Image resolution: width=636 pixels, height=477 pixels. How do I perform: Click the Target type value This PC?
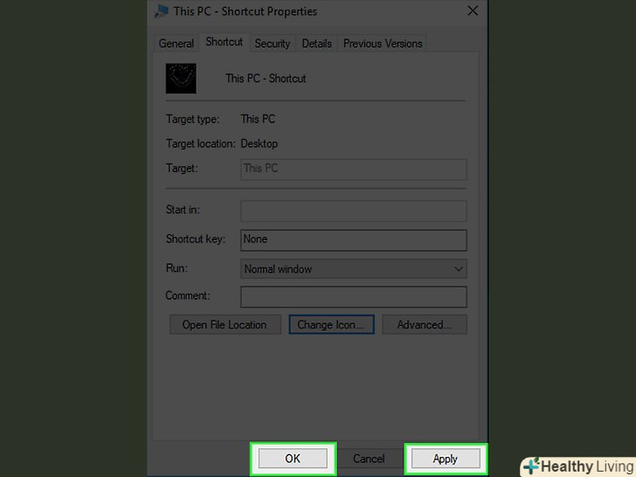258,119
